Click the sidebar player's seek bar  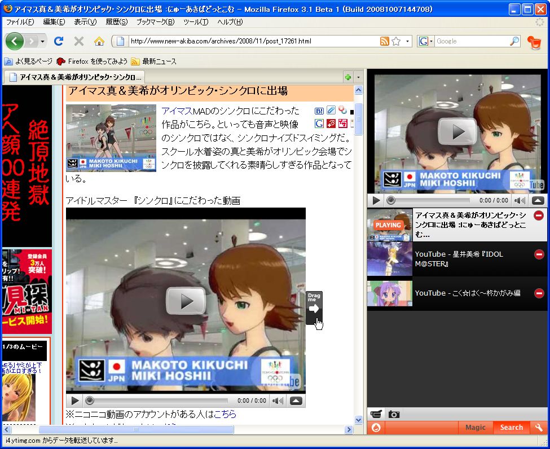429,200
